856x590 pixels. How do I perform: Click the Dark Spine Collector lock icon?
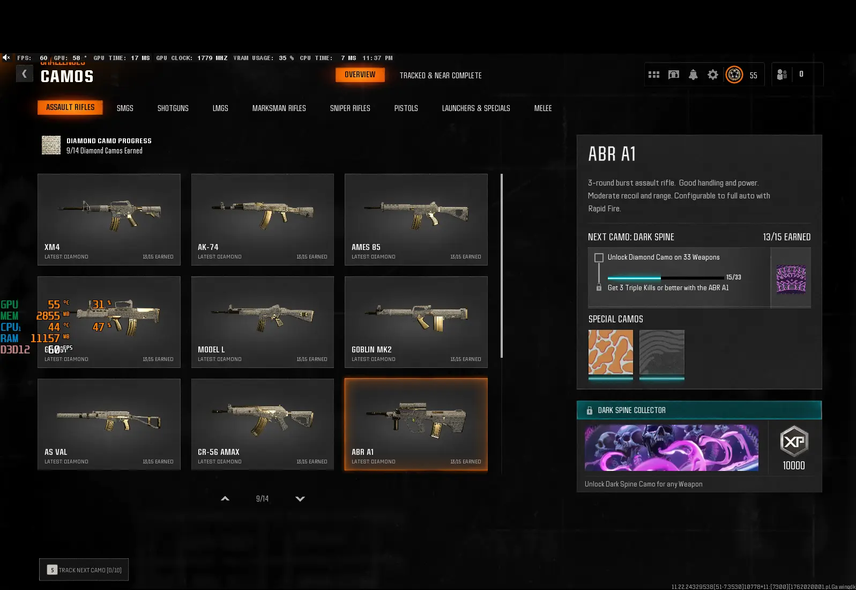pos(590,410)
